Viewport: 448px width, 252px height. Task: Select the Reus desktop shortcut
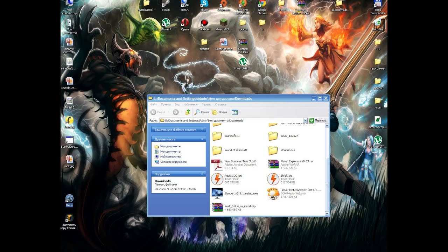[69, 201]
